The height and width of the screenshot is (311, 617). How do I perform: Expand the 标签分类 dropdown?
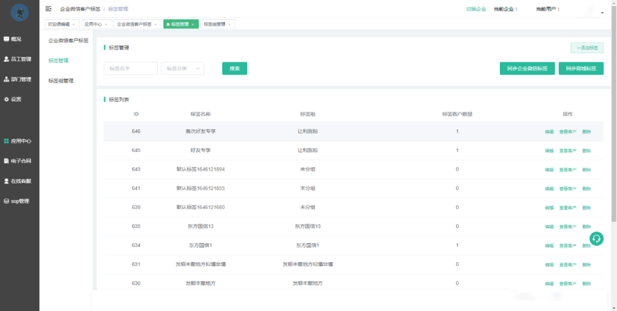[183, 69]
